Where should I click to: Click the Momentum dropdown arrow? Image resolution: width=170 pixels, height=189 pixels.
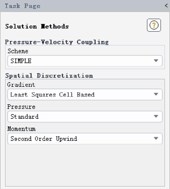156,138
